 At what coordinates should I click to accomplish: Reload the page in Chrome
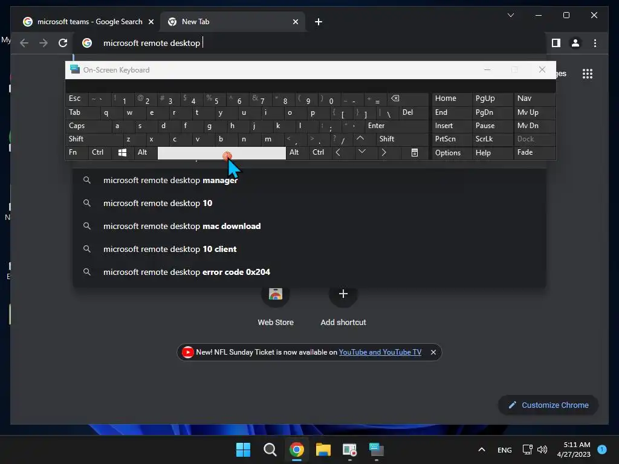tap(63, 43)
